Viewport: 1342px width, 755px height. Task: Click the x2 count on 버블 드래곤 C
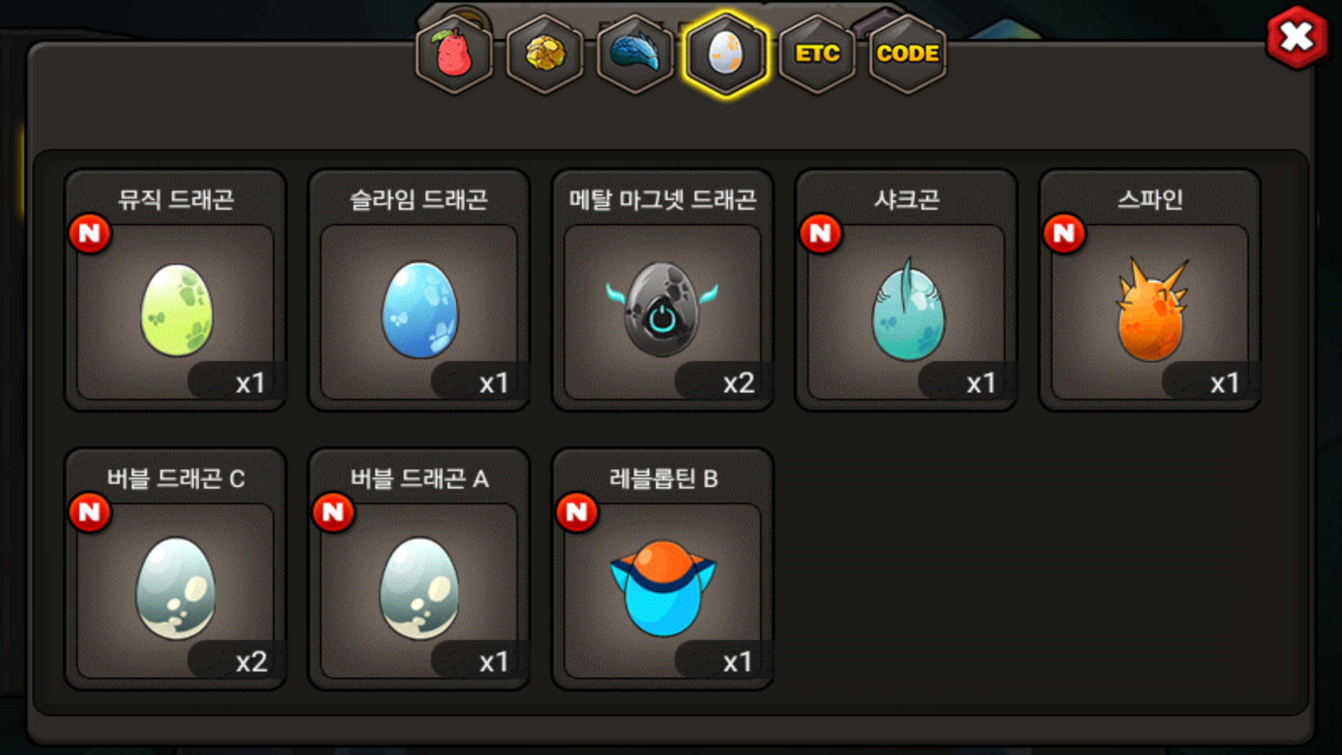pyautogui.click(x=252, y=662)
